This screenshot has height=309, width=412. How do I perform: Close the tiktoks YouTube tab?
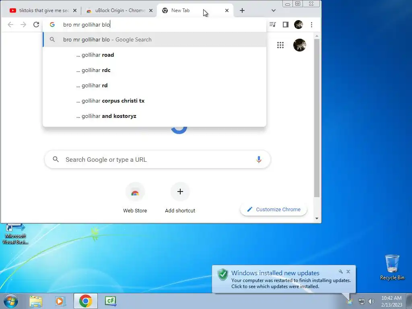(75, 10)
